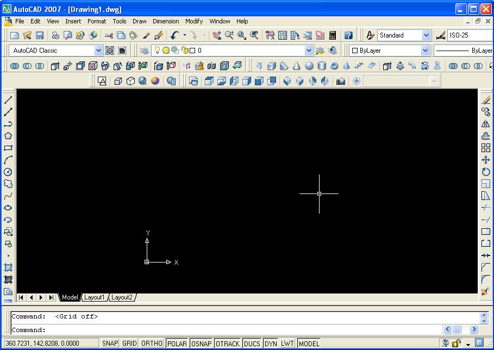This screenshot has height=350, width=494.
Task: Click the Rotate modify tool
Action: click(x=486, y=172)
